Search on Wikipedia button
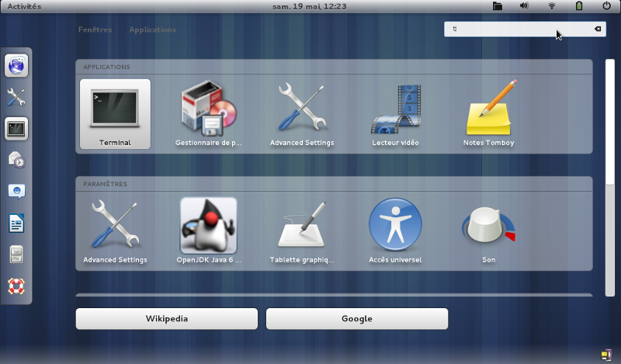621x364 pixels. click(166, 318)
